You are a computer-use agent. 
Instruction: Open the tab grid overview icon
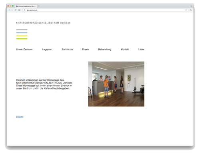coord(19,10)
